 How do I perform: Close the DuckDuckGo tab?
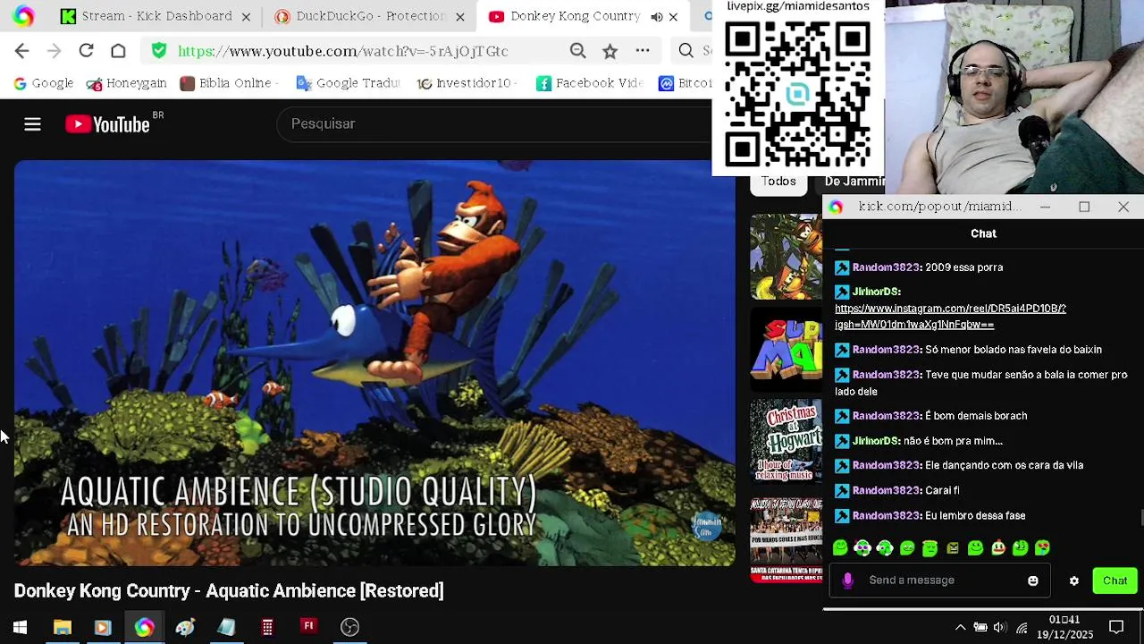(x=460, y=16)
